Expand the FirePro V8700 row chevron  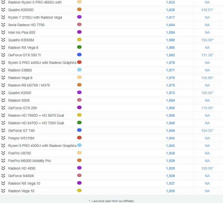pos(3,153)
